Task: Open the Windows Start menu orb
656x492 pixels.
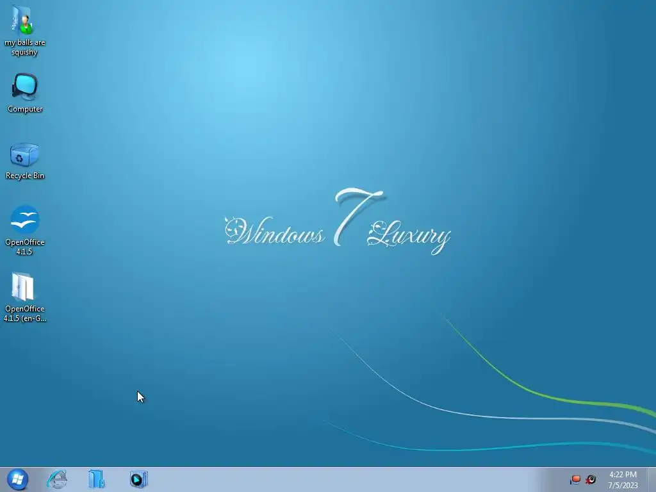Action: [17, 479]
